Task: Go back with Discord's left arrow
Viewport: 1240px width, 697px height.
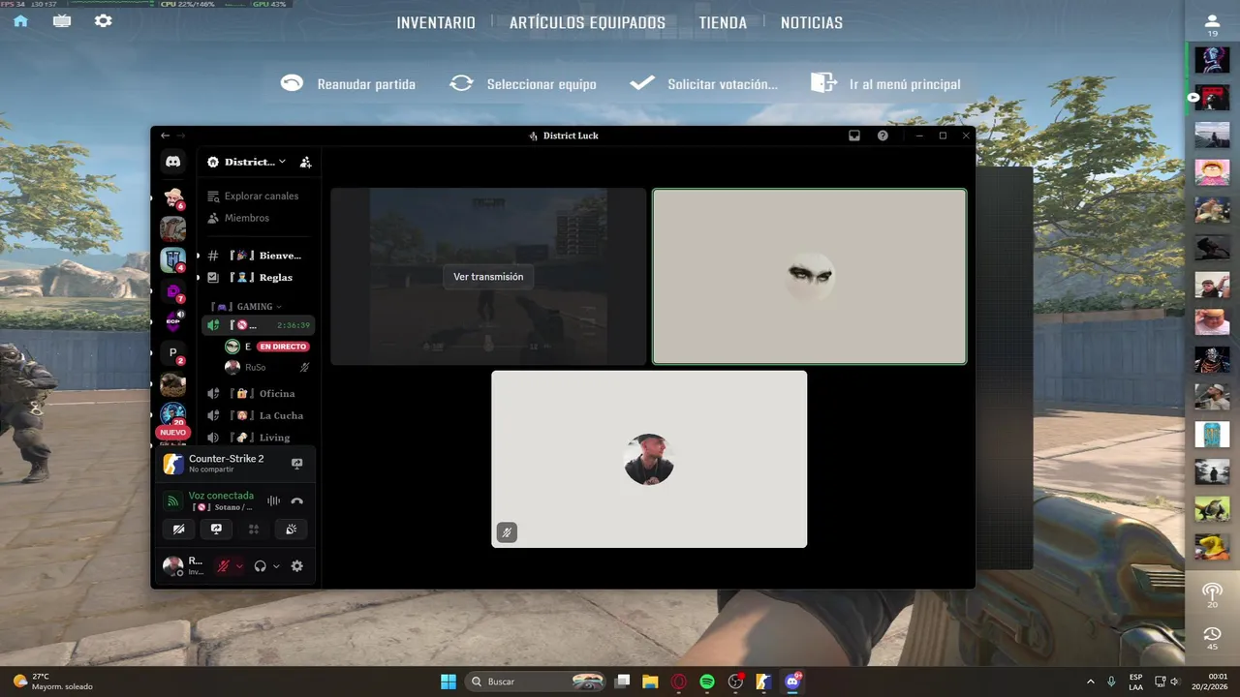Action: pyautogui.click(x=166, y=136)
